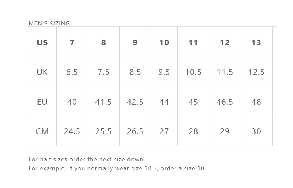Select the CM 27 measurement cell
The image size is (293, 188).
(x=164, y=131)
